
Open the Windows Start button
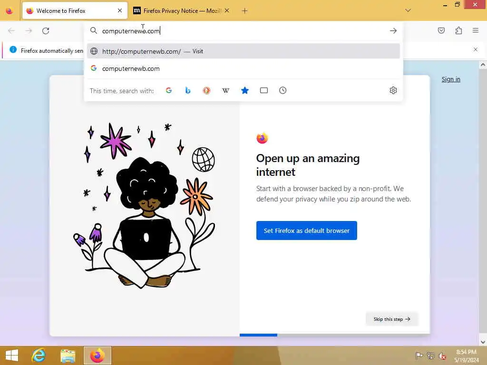pyautogui.click(x=12, y=355)
